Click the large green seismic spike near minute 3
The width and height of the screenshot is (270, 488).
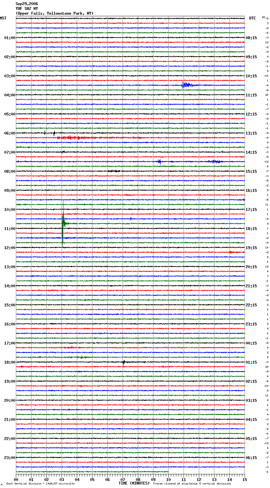(x=63, y=224)
